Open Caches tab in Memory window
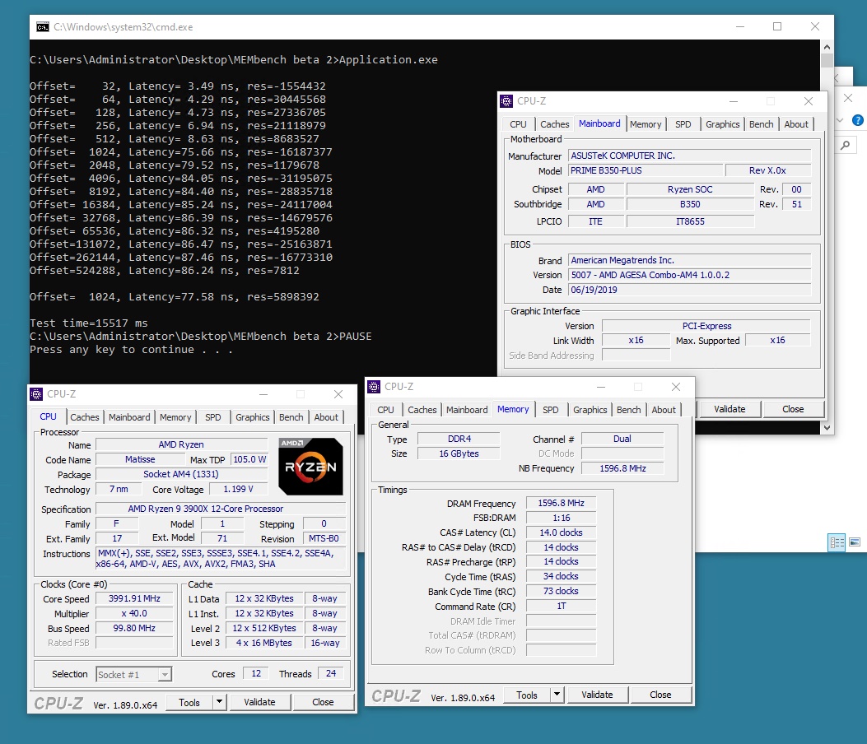Viewport: 867px width, 744px height. [x=422, y=410]
